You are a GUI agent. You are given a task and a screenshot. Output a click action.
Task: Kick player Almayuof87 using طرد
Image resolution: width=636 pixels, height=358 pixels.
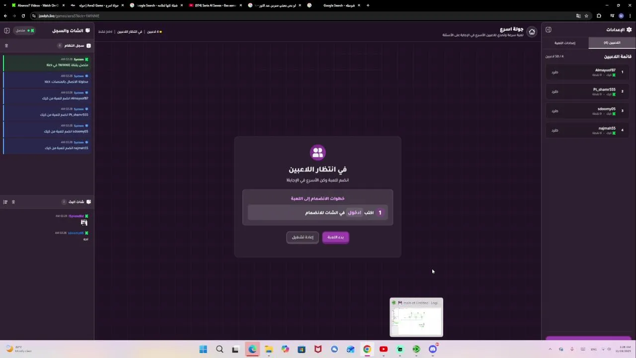click(x=555, y=72)
